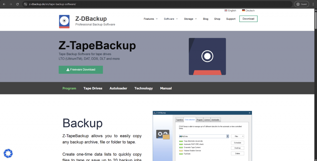The image size is (317, 161).
Task: Go to the Technology tab
Action: pos(143,88)
